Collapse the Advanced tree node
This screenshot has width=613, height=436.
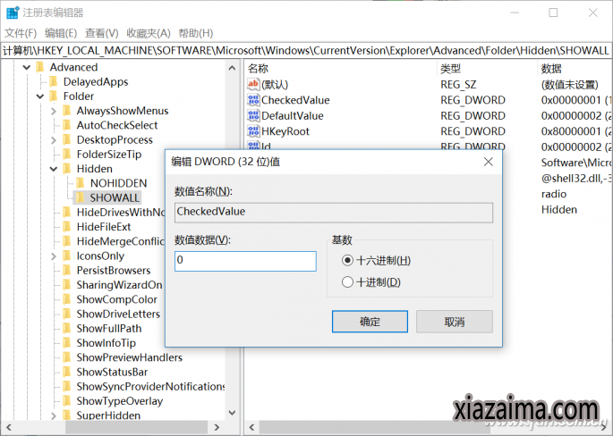click(x=27, y=68)
